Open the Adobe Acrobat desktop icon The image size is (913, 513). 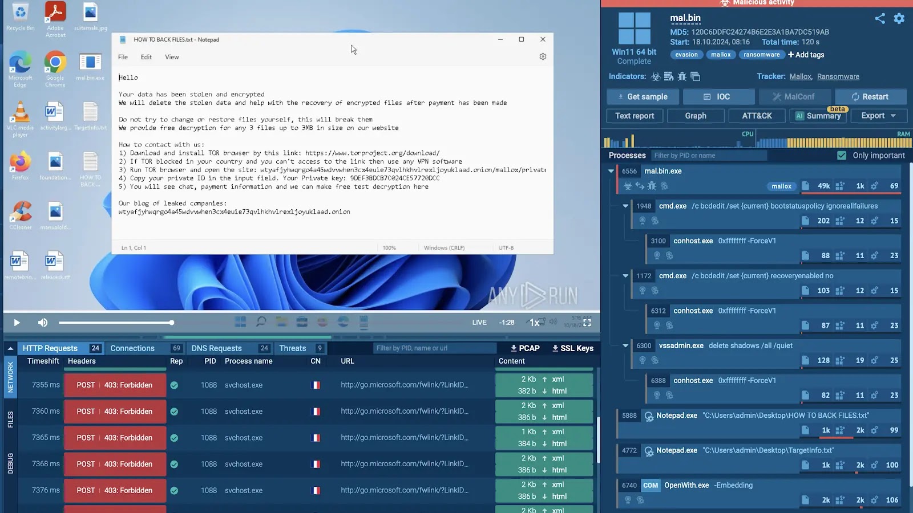[55, 19]
